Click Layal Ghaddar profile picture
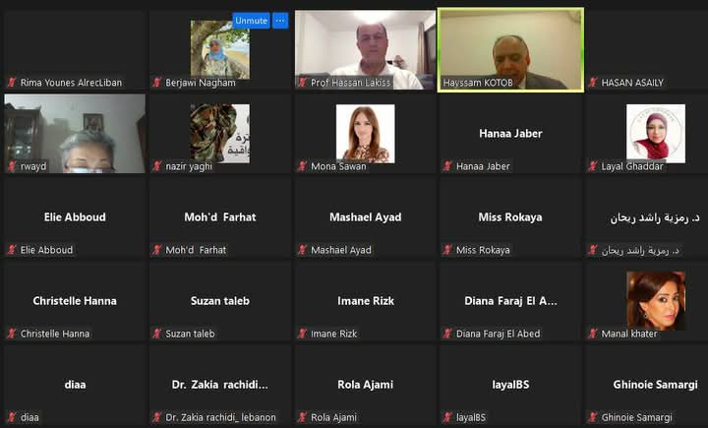 point(656,134)
